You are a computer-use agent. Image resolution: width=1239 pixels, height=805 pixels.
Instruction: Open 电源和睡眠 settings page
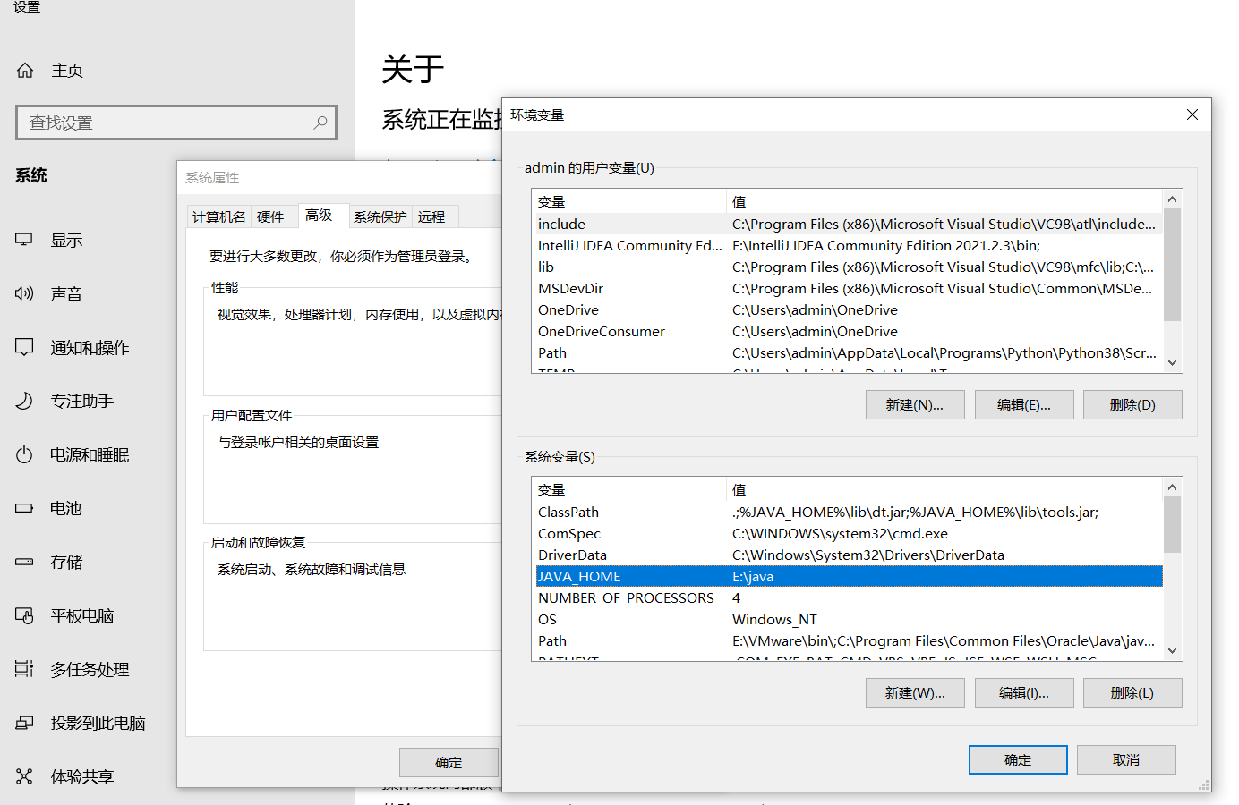coord(90,454)
